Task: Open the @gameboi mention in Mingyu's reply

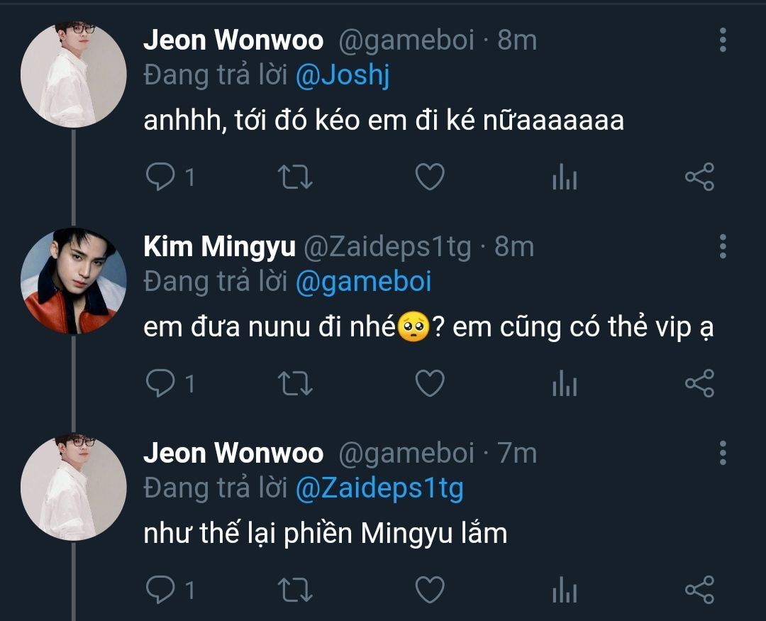Action: click(363, 282)
